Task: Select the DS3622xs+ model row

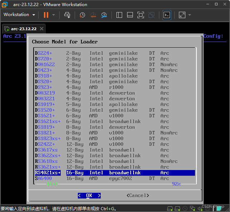Action: (x=115, y=156)
